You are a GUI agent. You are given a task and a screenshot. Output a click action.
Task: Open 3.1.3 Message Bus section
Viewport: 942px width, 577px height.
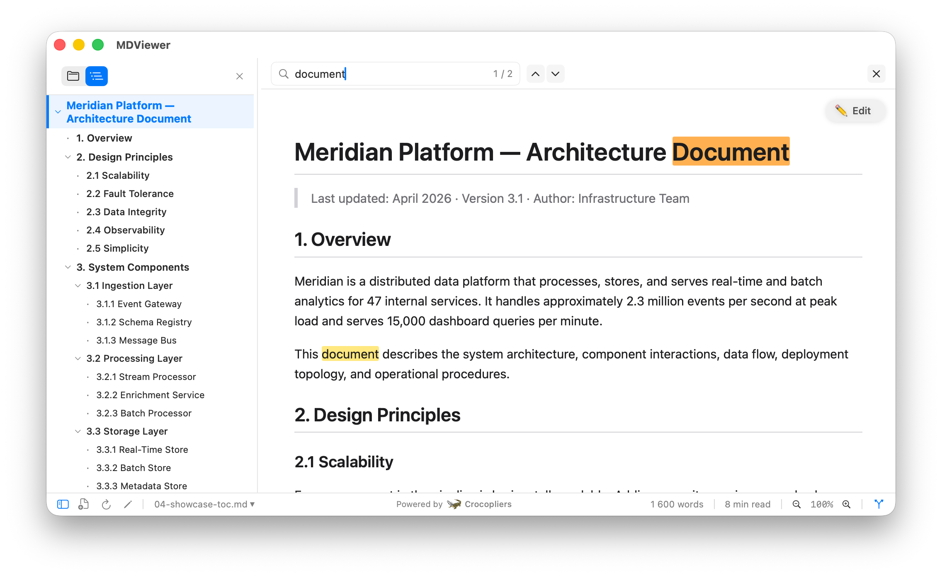[136, 340]
